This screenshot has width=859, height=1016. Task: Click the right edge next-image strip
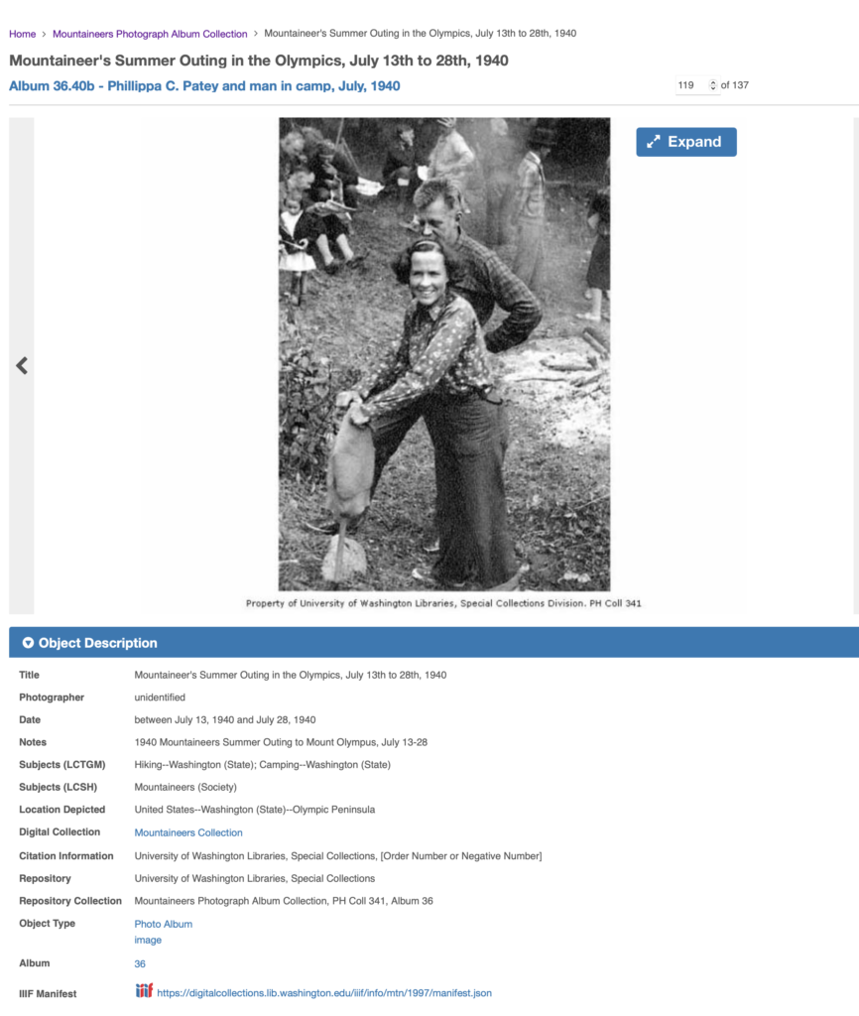(856, 365)
